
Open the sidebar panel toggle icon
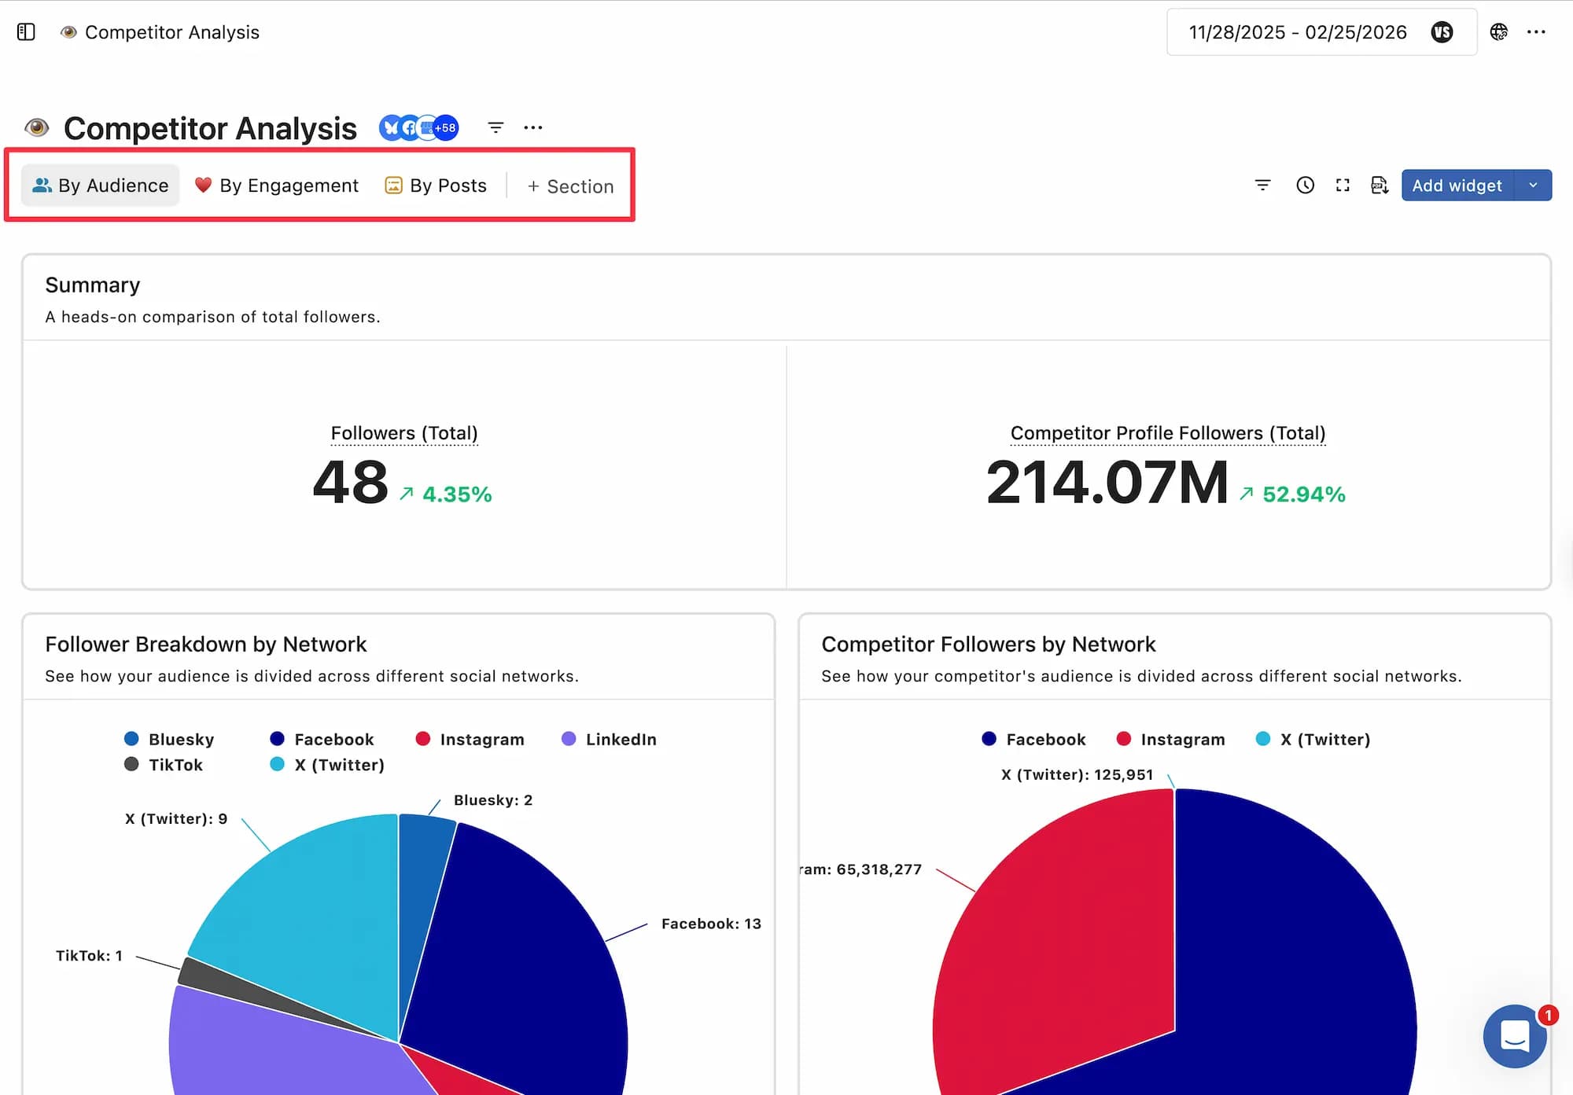(26, 32)
